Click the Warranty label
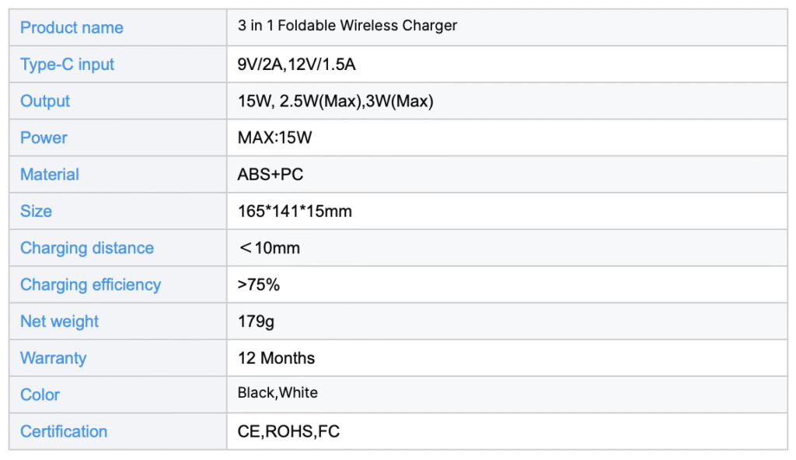This screenshot has height=460, width=796. 53,358
